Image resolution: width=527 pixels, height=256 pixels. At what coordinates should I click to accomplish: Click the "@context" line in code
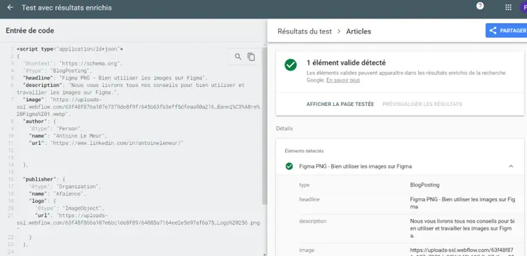(x=72, y=63)
